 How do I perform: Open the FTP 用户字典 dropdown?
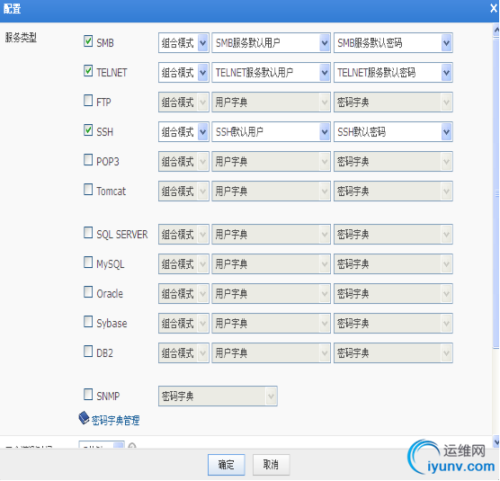(271, 102)
